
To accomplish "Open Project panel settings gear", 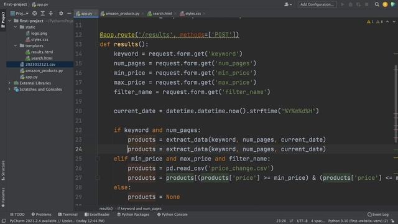I will [x=61, y=14].
